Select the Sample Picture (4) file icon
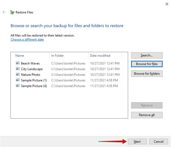The image size is (171, 147). pos(18,86)
